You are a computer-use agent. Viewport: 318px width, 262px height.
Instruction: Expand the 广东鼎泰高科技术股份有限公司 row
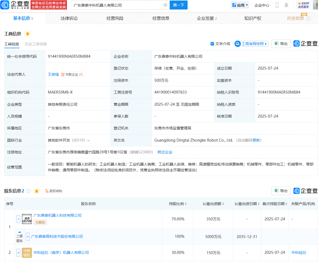point(28,237)
